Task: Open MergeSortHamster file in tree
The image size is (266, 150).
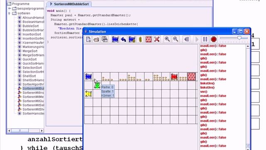Action: (31, 55)
